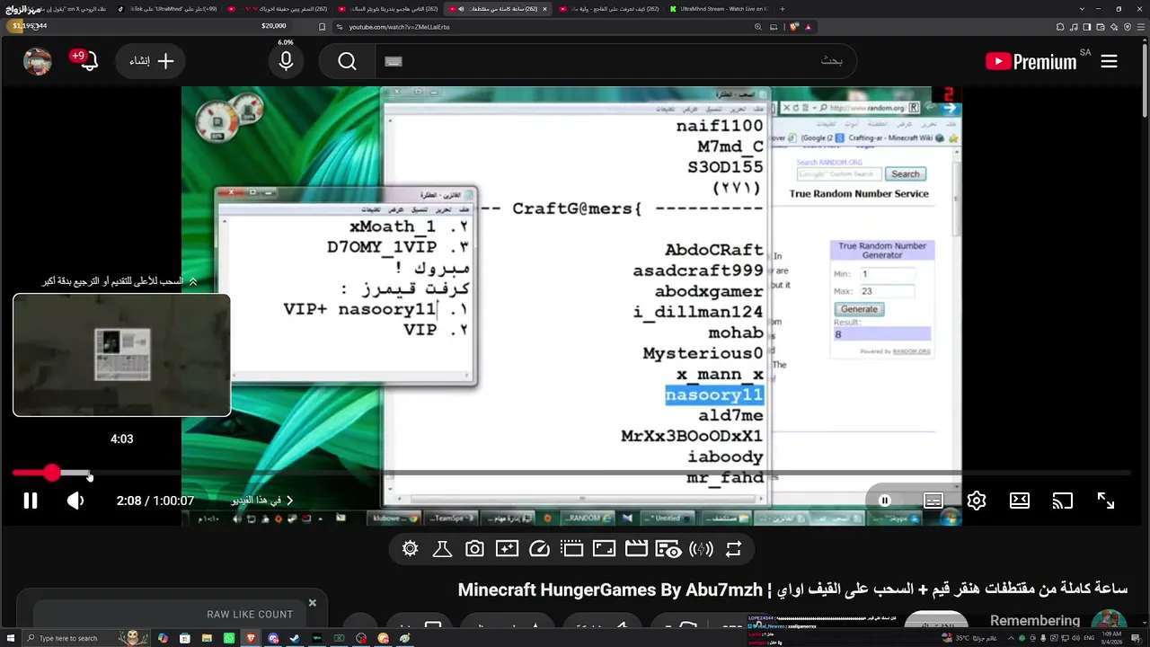Open the Create (إنشاء) button
Image resolution: width=1150 pixels, height=647 pixels.
pyautogui.click(x=150, y=61)
